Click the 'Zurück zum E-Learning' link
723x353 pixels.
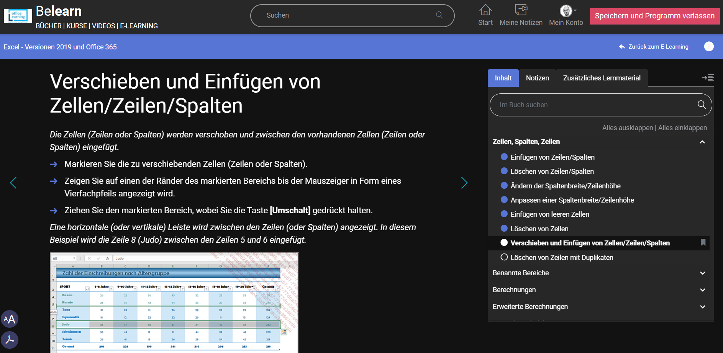[654, 47]
